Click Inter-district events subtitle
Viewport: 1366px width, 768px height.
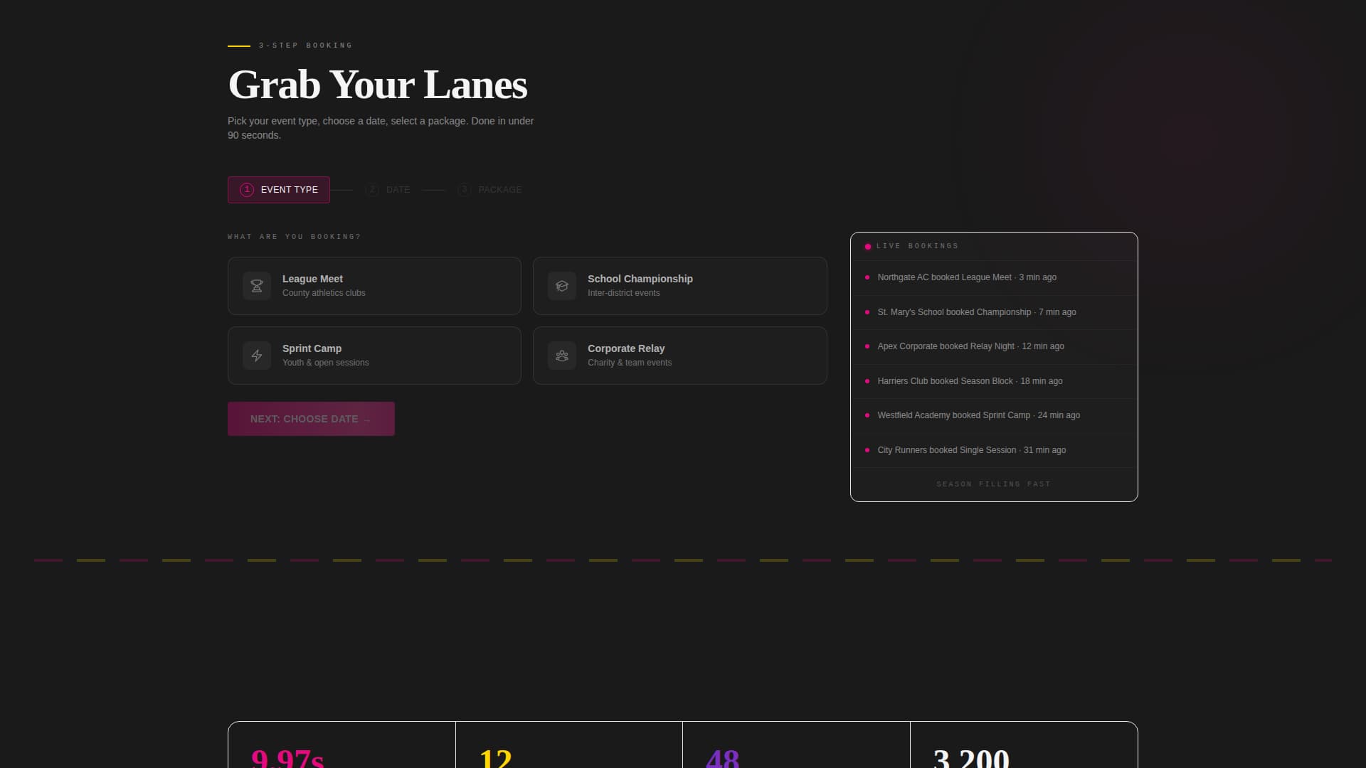point(624,293)
